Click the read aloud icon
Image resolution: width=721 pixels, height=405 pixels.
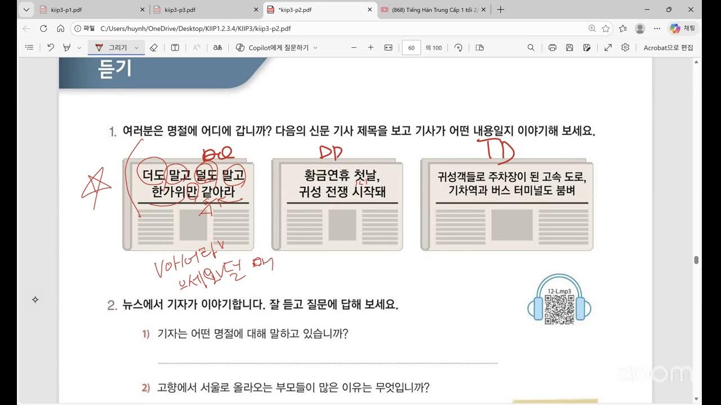[197, 48]
